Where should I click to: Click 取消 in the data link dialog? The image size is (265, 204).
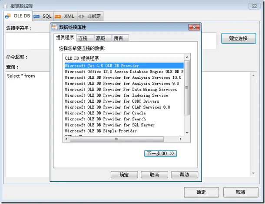pyautogui.click(x=154, y=175)
